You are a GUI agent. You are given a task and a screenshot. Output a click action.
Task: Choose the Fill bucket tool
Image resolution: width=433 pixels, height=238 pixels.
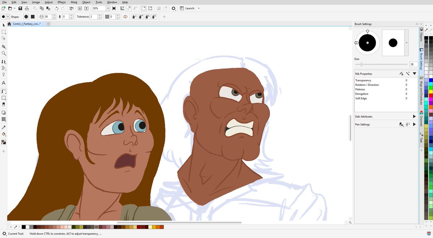tap(4, 134)
